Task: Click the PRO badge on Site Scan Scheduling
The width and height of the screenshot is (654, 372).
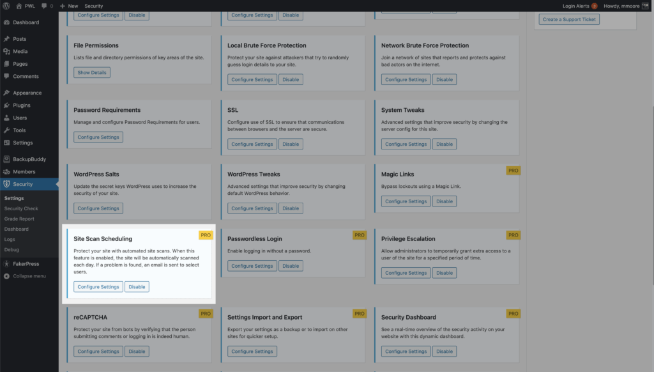Action: [206, 235]
